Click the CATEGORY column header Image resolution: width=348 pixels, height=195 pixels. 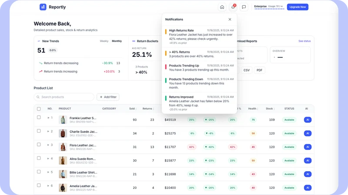[x=109, y=109]
